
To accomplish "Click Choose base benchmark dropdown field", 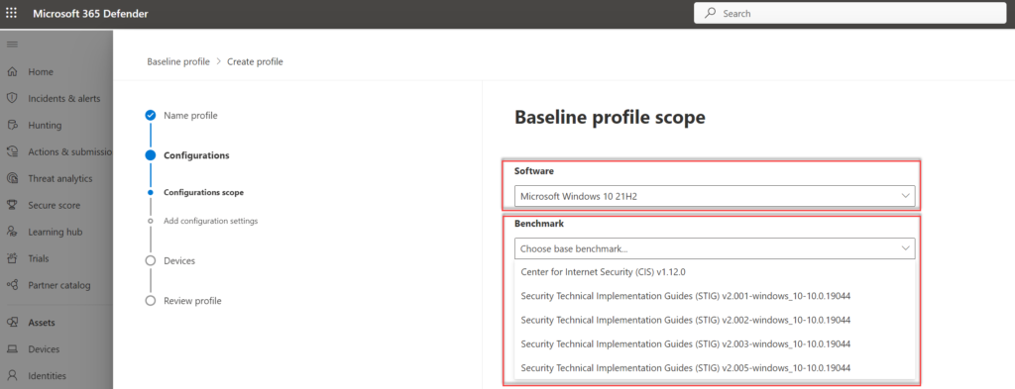I will click(715, 248).
